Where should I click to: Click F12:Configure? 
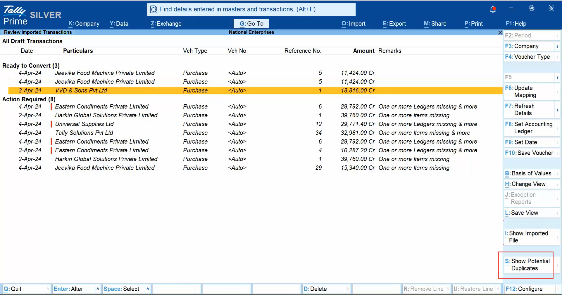tap(529, 289)
